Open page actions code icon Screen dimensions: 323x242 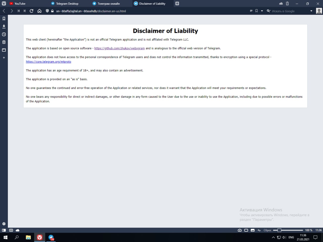259,230
